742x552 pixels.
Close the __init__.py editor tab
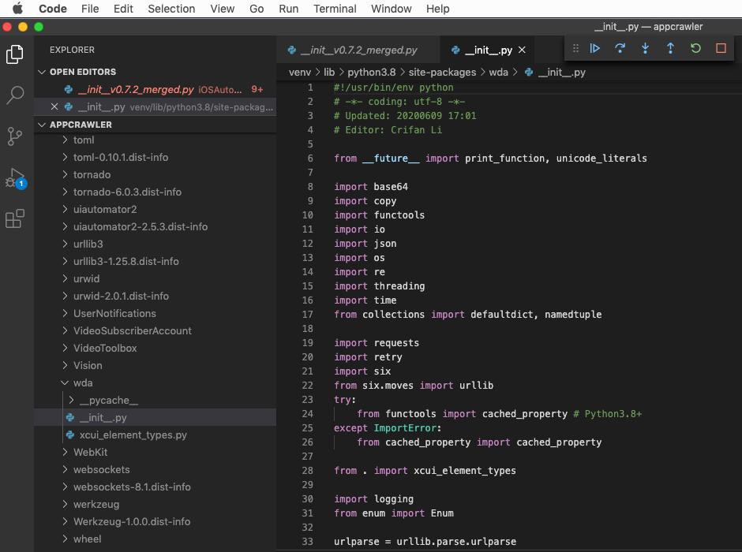coord(522,50)
